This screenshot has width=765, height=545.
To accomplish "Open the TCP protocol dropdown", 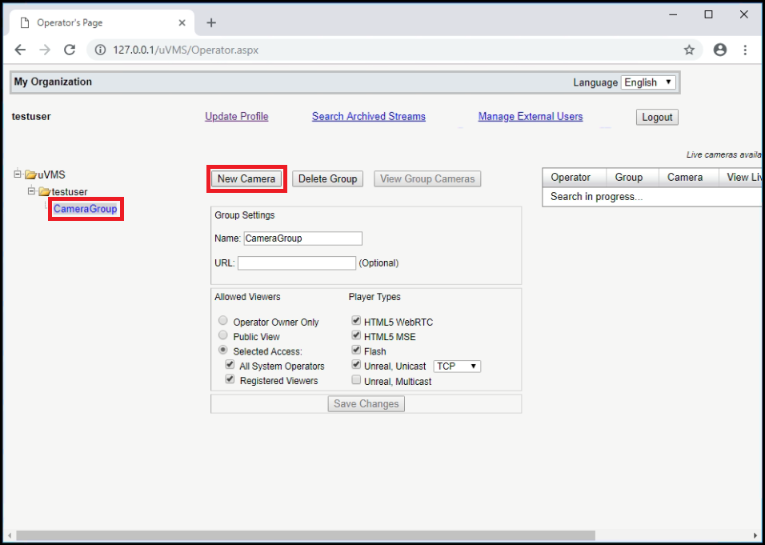I will tap(457, 366).
